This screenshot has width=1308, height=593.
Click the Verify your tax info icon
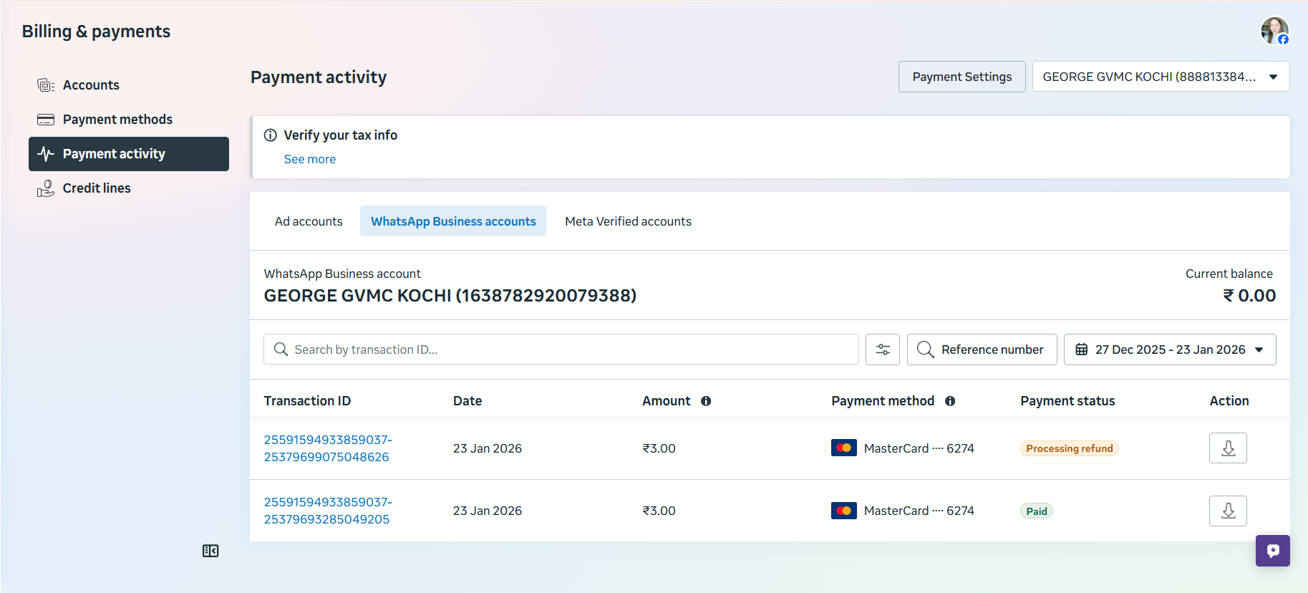click(271, 135)
